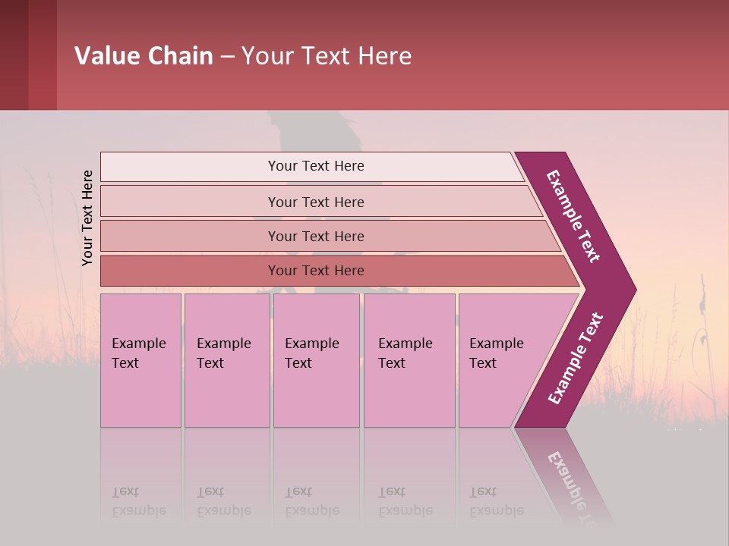
Task: Select the second "Your Text Here" bar from top
Action: point(316,202)
